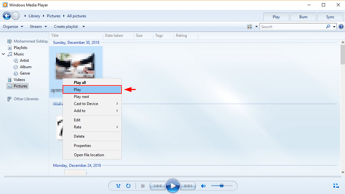The width and height of the screenshot is (345, 194).
Task: Click Pictures in the breadcrumb
Action: (x=53, y=16)
